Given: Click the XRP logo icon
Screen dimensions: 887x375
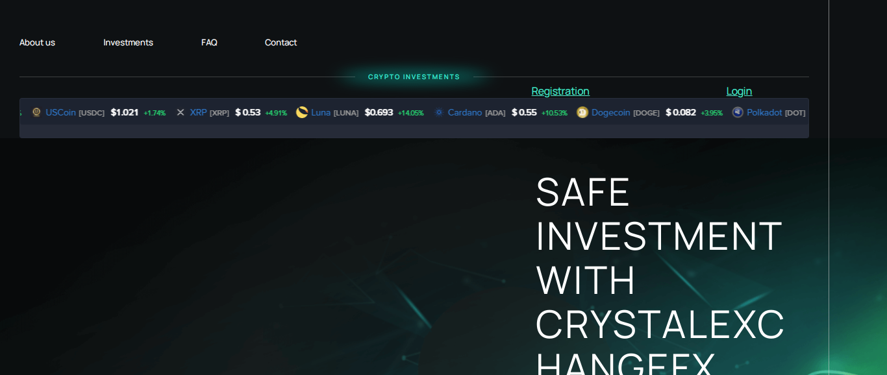Looking at the screenshot, I should tap(181, 112).
